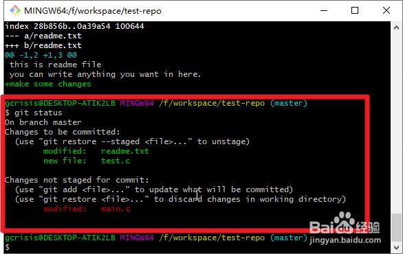
Task: Click the 'Changes to be committed:' heading
Action: click(x=62, y=132)
